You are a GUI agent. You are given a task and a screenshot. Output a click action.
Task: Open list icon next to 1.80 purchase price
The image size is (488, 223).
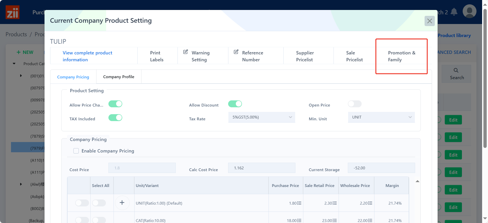(x=299, y=203)
